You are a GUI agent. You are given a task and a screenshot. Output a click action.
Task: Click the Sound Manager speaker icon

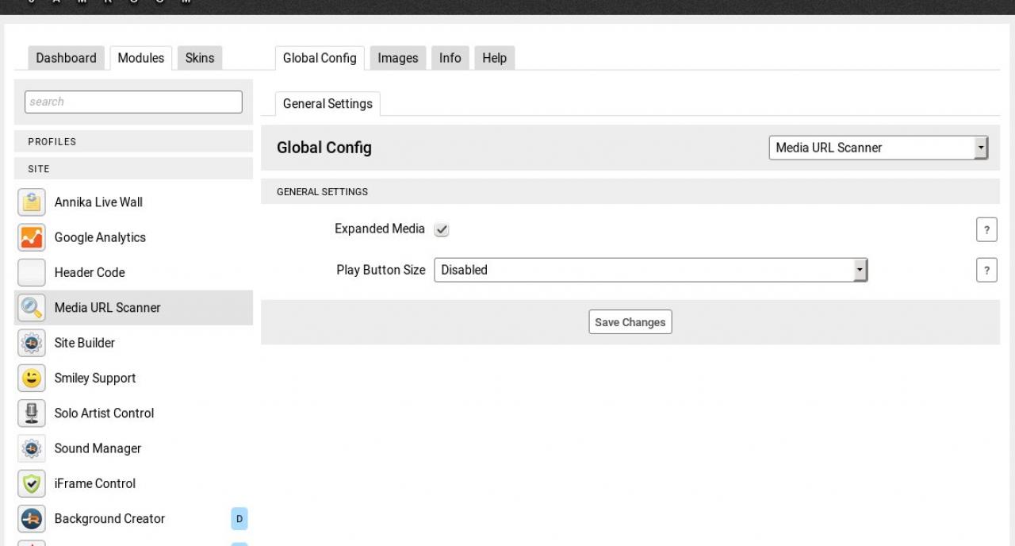pos(32,448)
